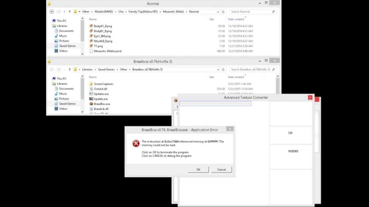This screenshot has height=207, width=369.
Task: Refresh the Brawlbox v0.76 folder window
Action: (223, 70)
